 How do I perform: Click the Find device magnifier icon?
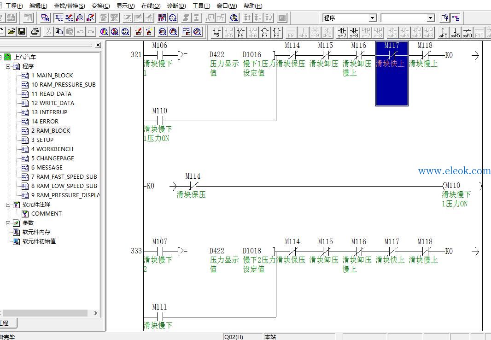[104, 31]
